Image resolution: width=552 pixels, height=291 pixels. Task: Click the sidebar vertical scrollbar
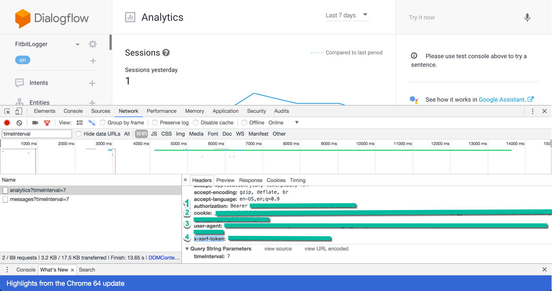(x=111, y=42)
